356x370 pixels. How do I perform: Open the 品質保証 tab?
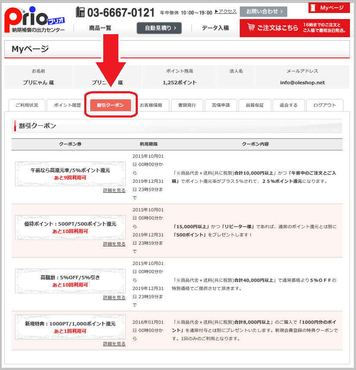[255, 105]
